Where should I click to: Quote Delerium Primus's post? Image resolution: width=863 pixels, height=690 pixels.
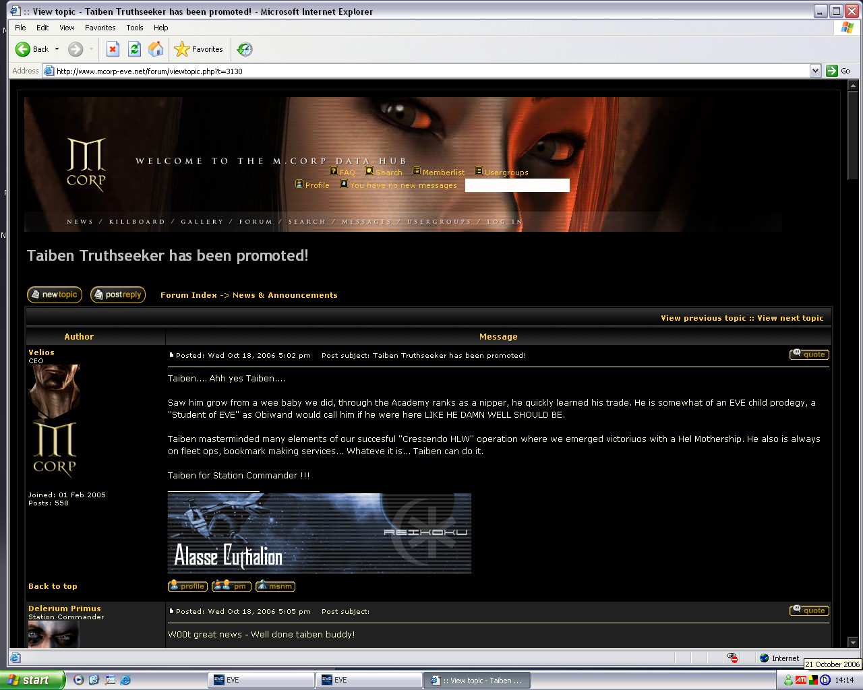[809, 610]
